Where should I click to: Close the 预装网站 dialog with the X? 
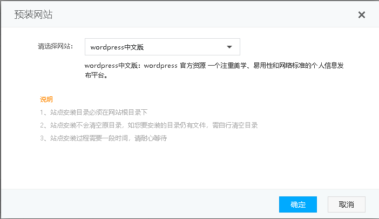(362, 15)
